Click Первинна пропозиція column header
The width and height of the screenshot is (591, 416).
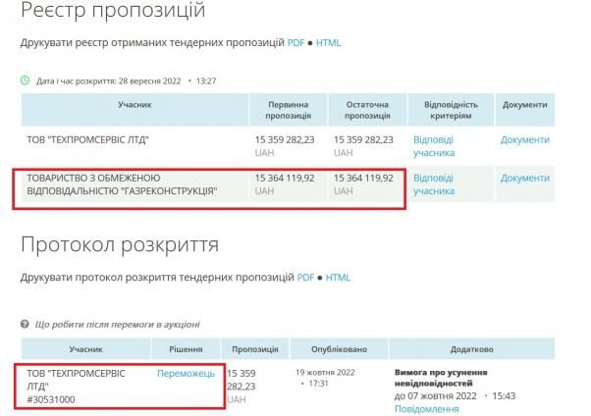[289, 110]
